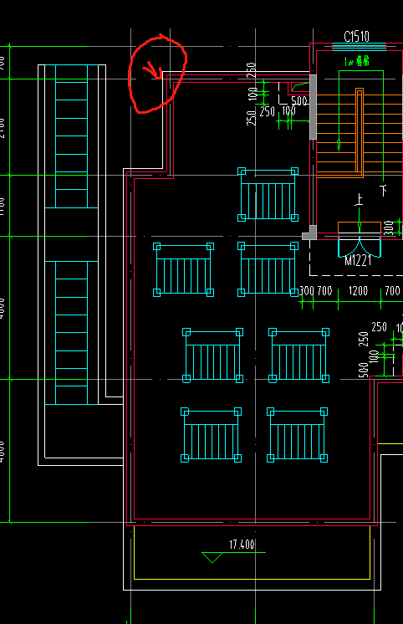The height and width of the screenshot is (624, 403).
Task: Pick the orange stair handrail in the stairwell
Action: (x=360, y=132)
